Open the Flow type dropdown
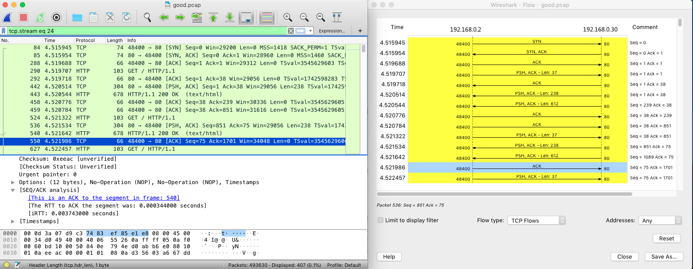693x269 pixels. [x=537, y=220]
